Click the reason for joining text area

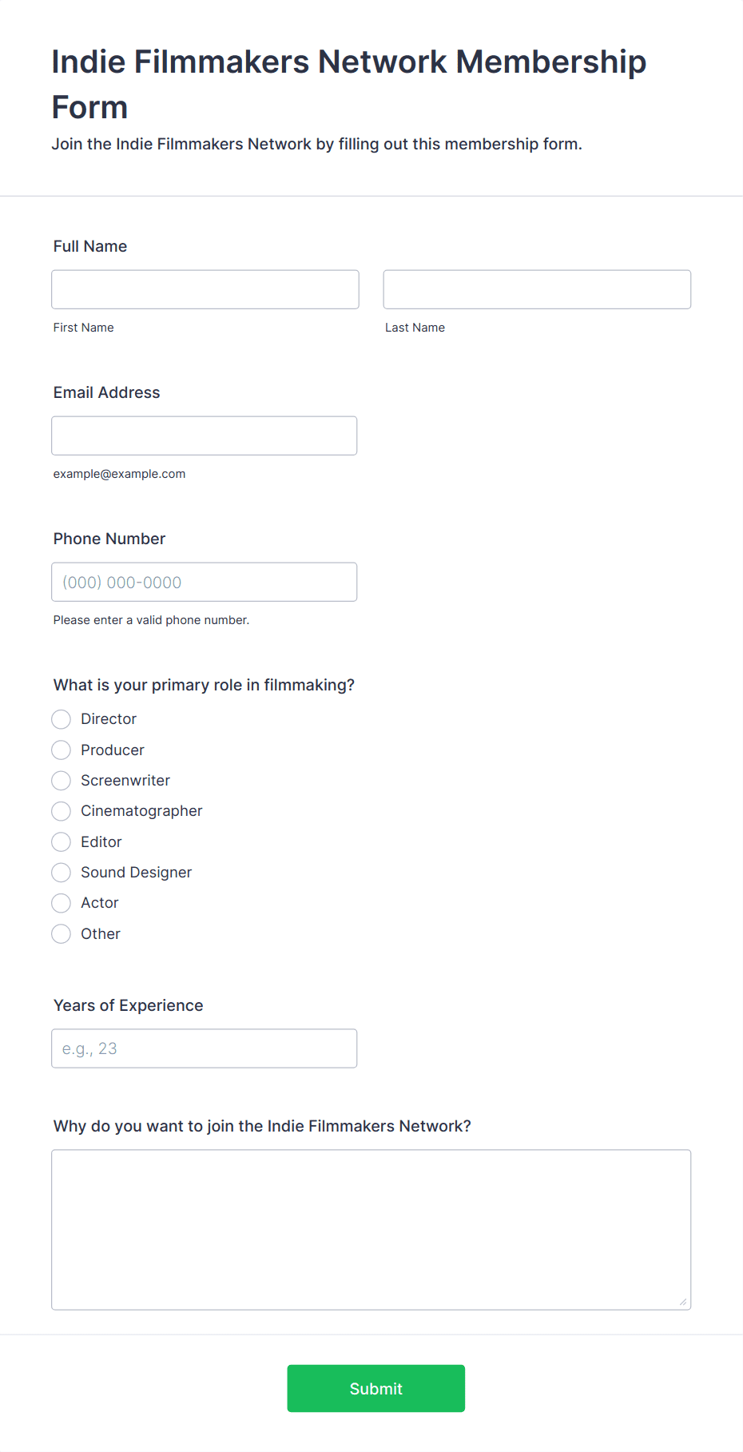[371, 1230]
